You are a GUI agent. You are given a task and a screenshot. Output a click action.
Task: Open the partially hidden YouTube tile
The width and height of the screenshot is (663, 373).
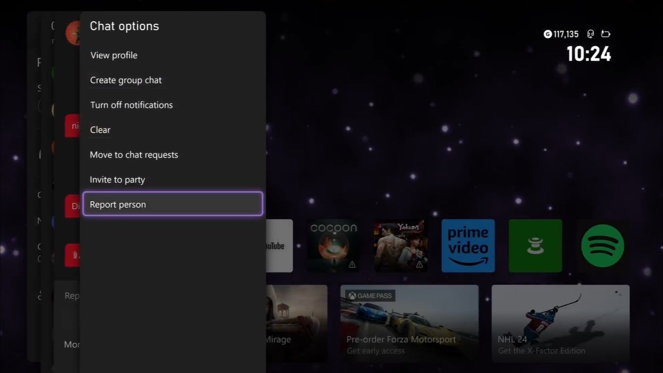280,246
